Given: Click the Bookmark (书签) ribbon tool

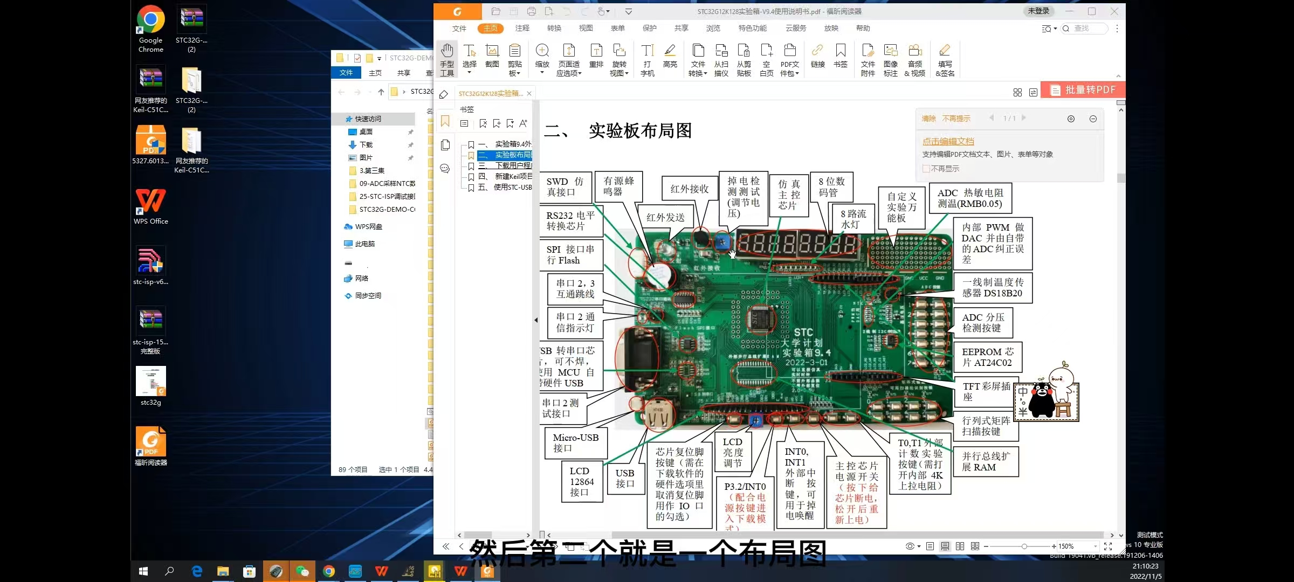Looking at the screenshot, I should [x=840, y=56].
